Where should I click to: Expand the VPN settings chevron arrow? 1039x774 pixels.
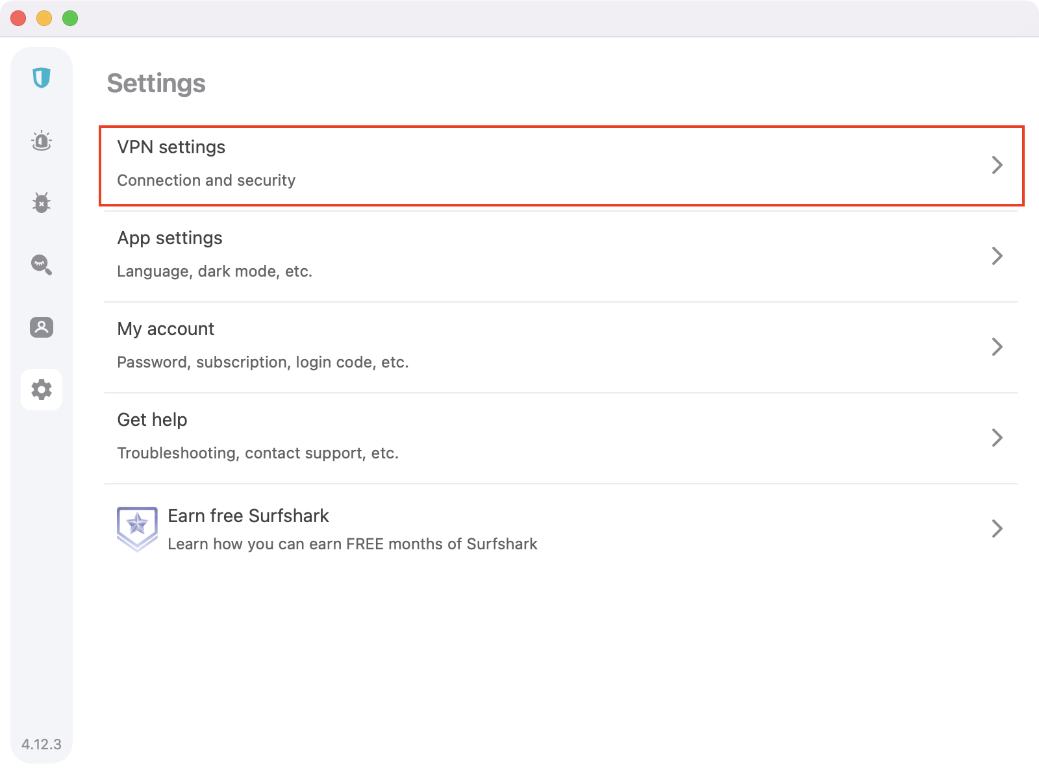997,165
